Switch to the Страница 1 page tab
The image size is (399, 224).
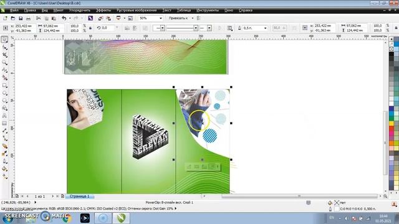80,197
